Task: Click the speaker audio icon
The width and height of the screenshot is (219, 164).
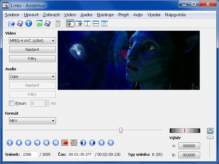Action: [x=210, y=131]
